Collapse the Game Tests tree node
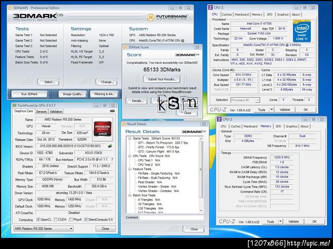 click(x=130, y=139)
